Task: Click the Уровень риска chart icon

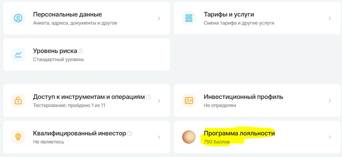Action: pyautogui.click(x=18, y=55)
